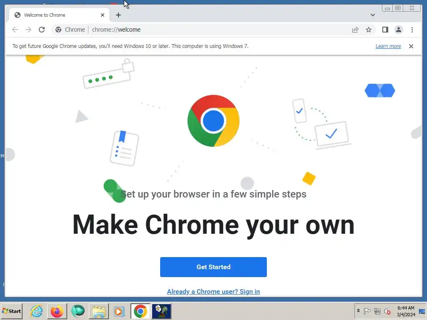Click Already a Chrome user? Sign in
The width and height of the screenshot is (427, 320).
click(213, 291)
